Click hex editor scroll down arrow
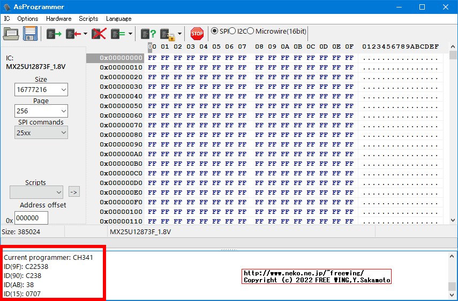458x301 pixels. (453, 220)
